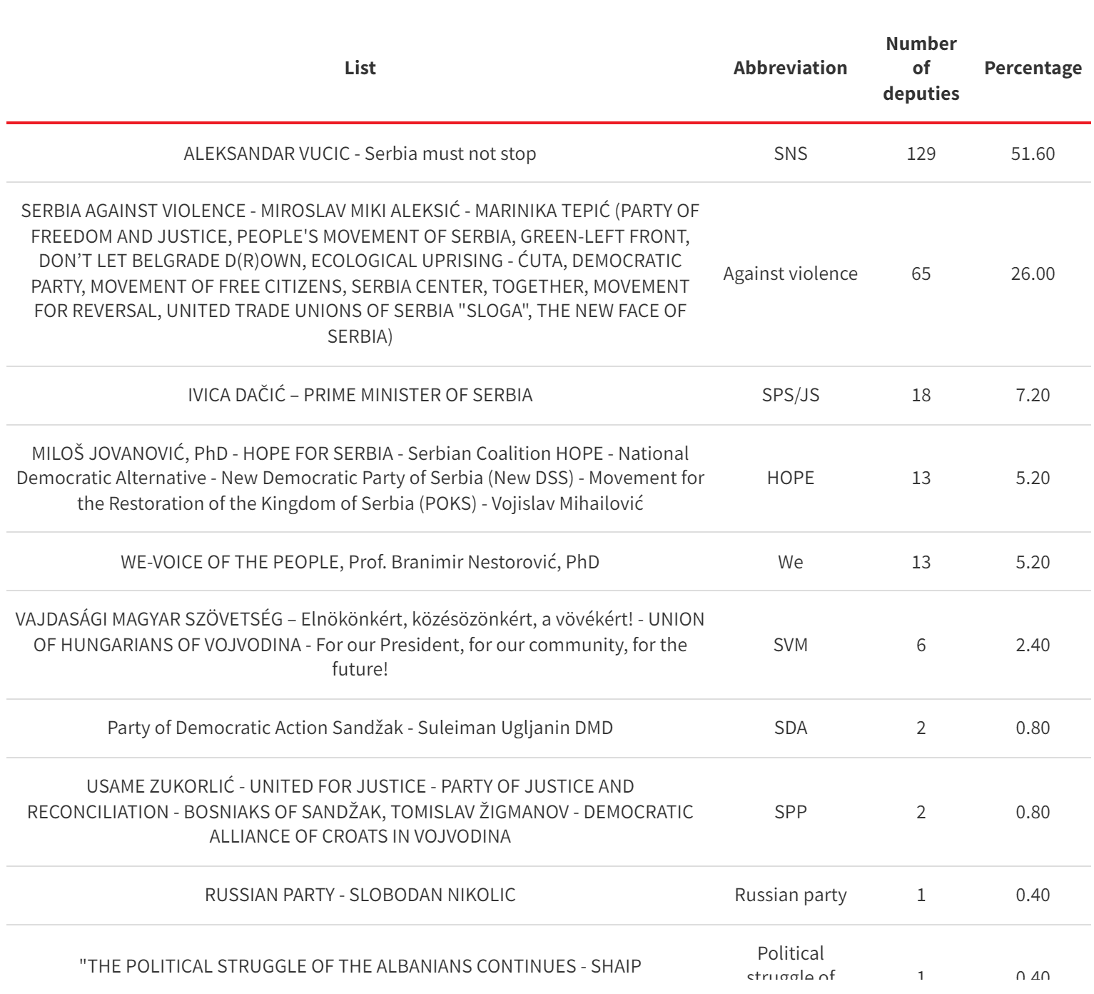Screen dimensions: 1094x994
Task: Click the 'Political struggle of' abbreviation cell
Action: [x=790, y=963]
